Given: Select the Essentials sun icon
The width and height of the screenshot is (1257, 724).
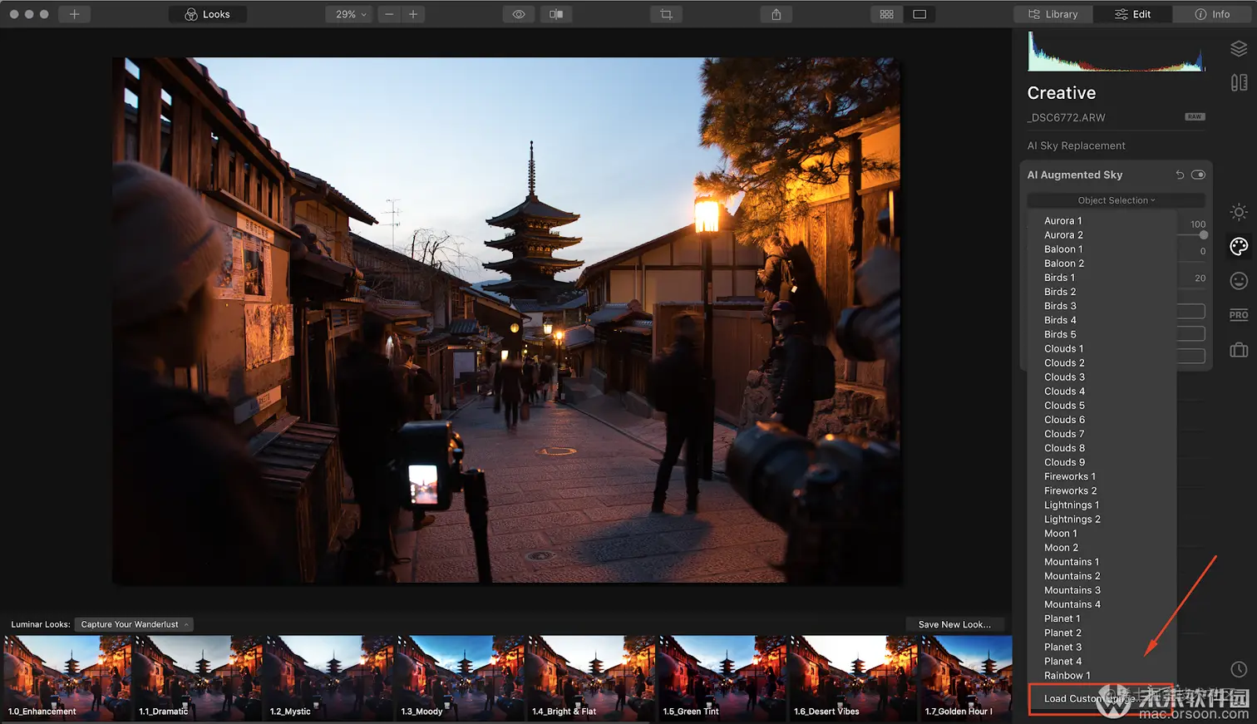Looking at the screenshot, I should tap(1238, 212).
